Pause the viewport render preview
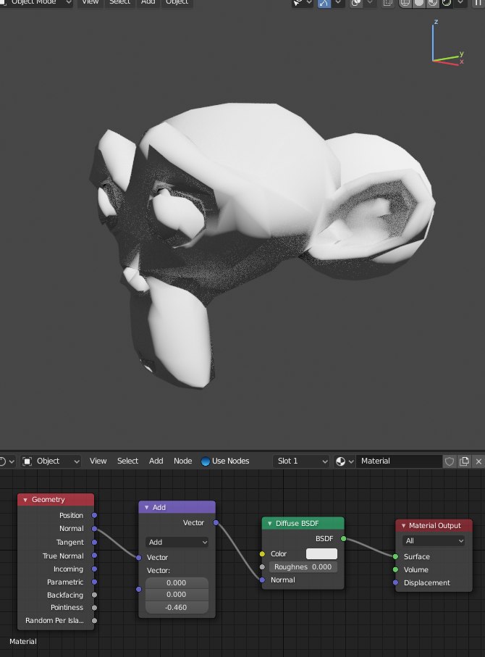This screenshot has height=657, width=485. [478, 3]
